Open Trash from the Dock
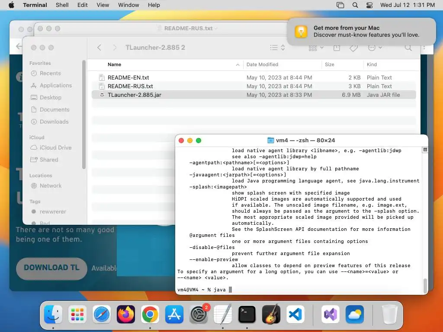Image resolution: width=443 pixels, height=332 pixels. point(390,314)
